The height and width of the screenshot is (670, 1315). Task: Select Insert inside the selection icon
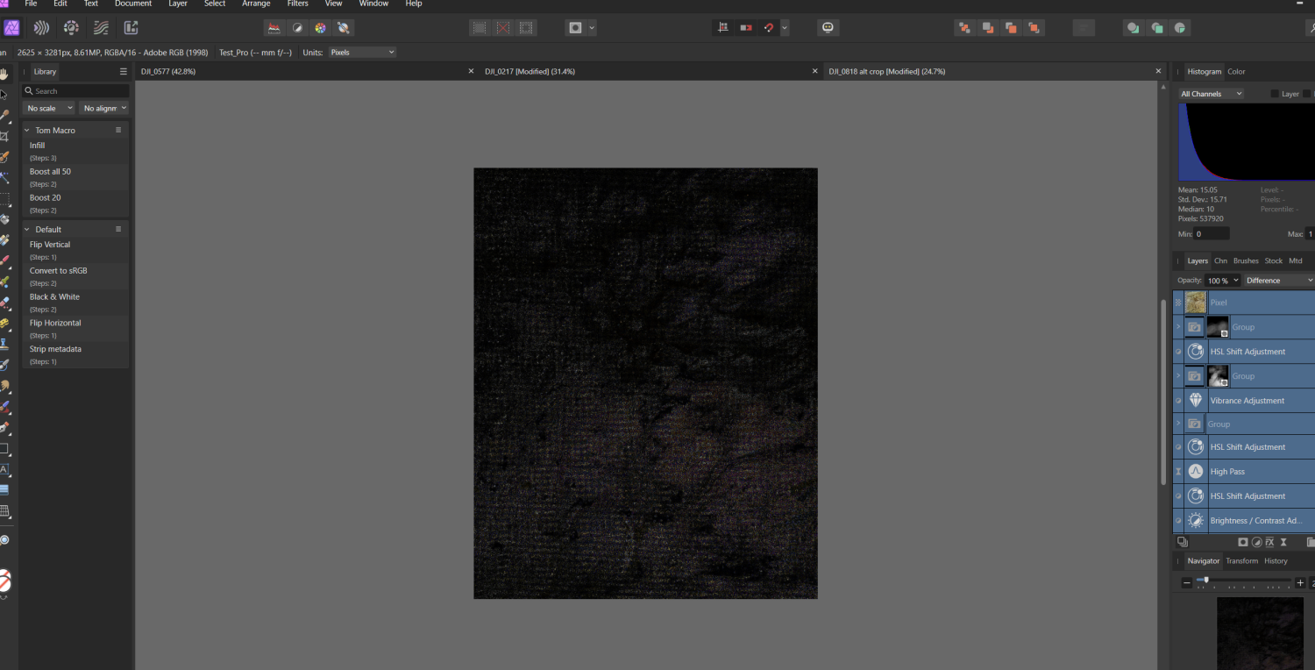pyautogui.click(x=1180, y=28)
